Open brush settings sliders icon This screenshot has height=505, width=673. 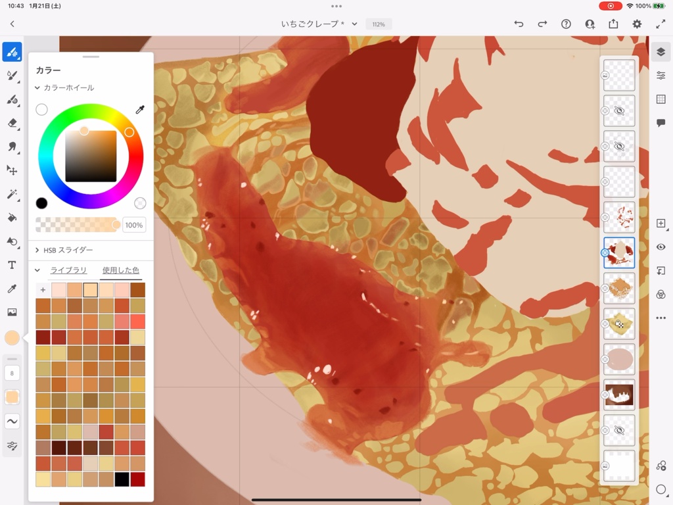12,446
